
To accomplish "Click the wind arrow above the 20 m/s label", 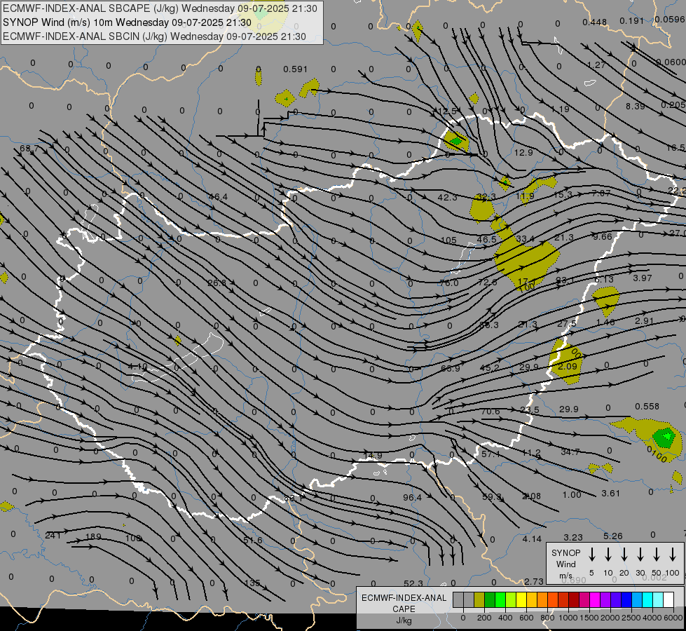I will tap(624, 554).
